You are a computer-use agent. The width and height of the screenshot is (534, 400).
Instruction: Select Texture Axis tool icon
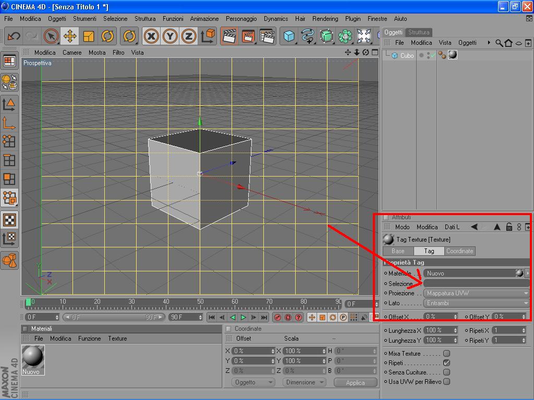[9, 239]
